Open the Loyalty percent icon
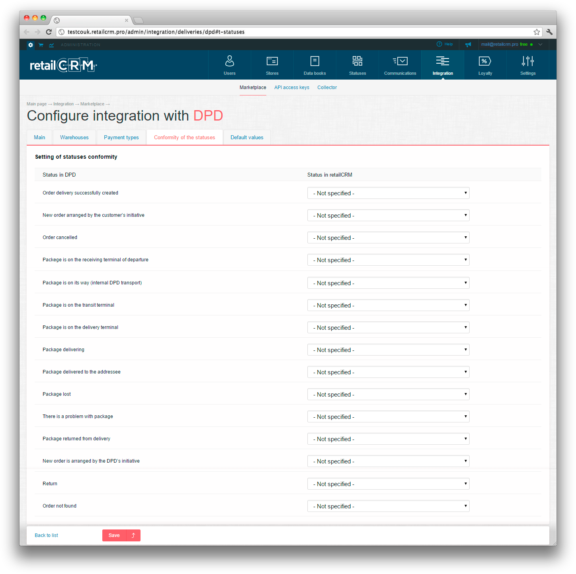 (485, 61)
